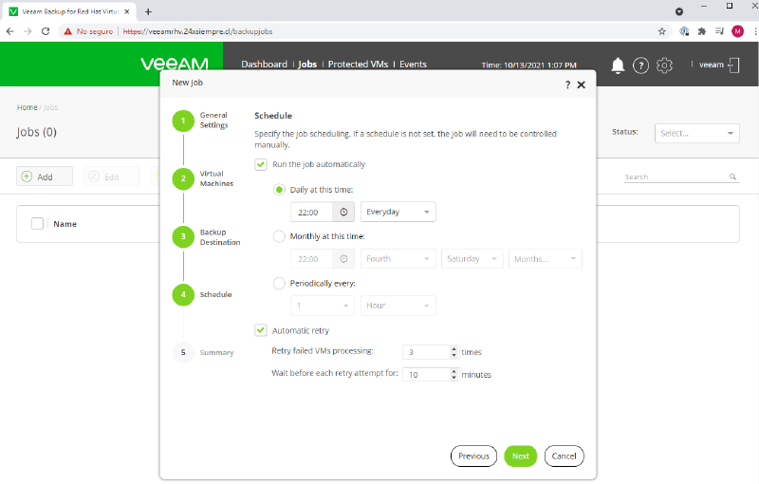Viewport: 759px width, 484px height.
Task: Open the Events menu
Action: [x=413, y=65]
